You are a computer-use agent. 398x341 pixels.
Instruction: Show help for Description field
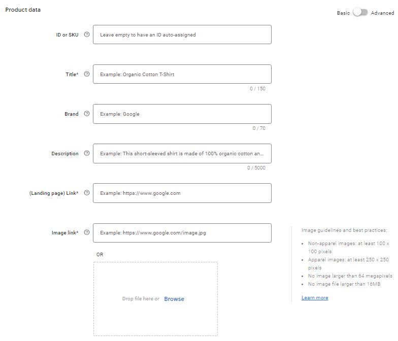click(87, 153)
